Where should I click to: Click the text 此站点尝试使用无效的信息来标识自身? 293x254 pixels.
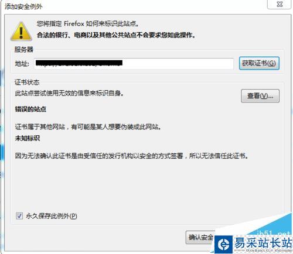70,93
